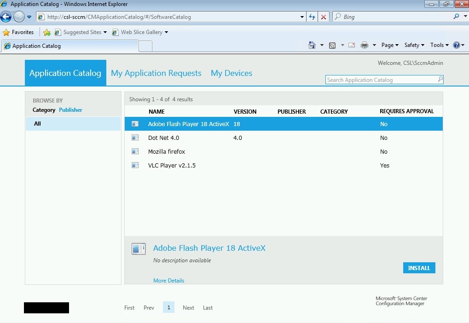Click the Help question mark icon
The width and height of the screenshot is (469, 323).
[456, 45]
